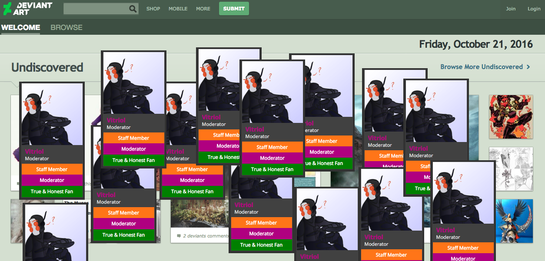Click the DeviantArt logo icon
Viewport: 545px width, 261px height.
click(x=7, y=9)
